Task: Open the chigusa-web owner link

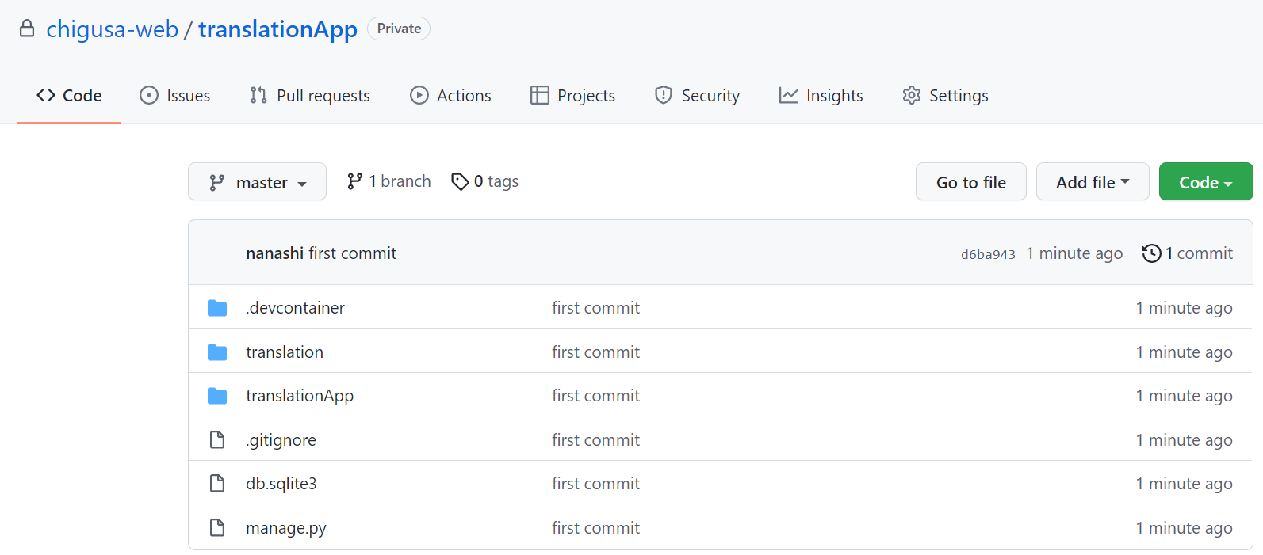Action: point(113,29)
